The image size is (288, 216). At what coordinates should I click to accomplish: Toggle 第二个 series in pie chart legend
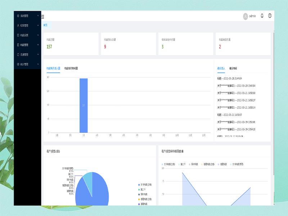[142, 189]
